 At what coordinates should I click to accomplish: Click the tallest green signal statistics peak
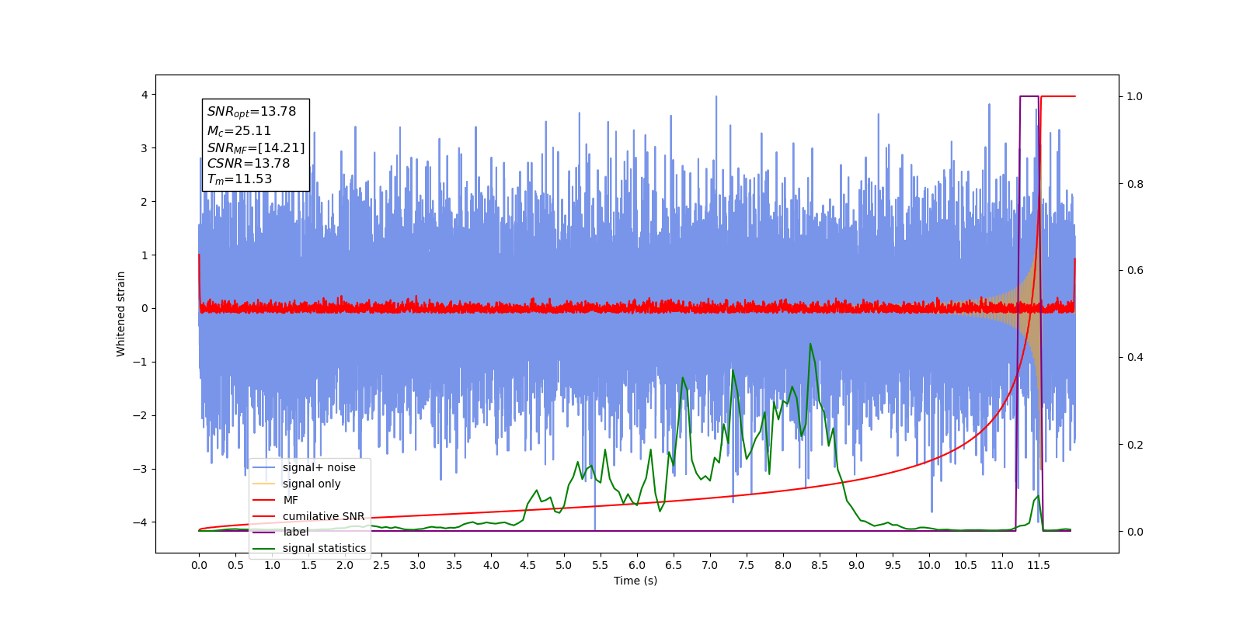click(810, 344)
